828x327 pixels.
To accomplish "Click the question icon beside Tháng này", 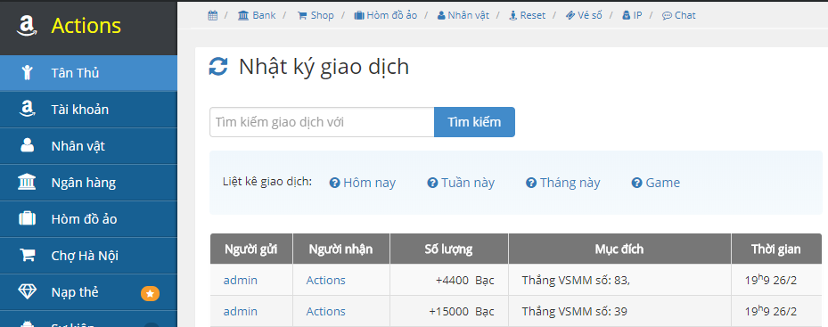I will 531,183.
